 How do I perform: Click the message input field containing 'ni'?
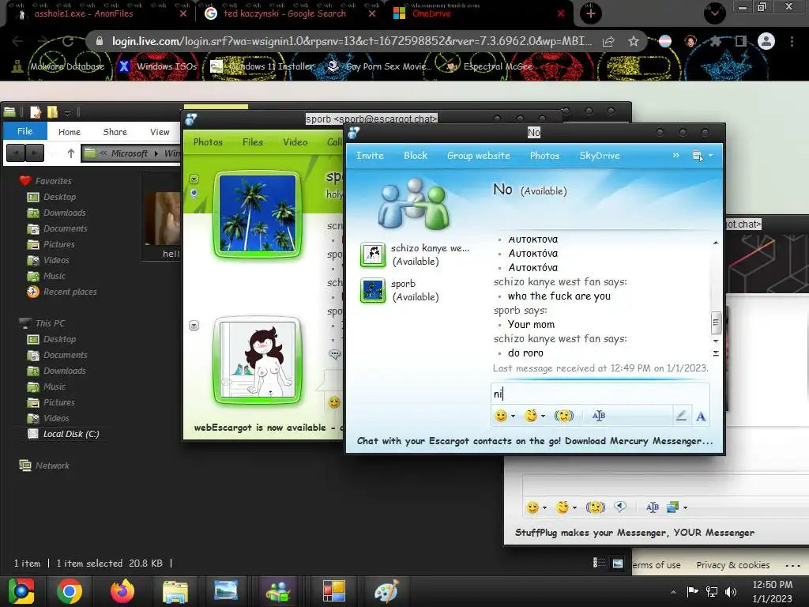click(600, 394)
